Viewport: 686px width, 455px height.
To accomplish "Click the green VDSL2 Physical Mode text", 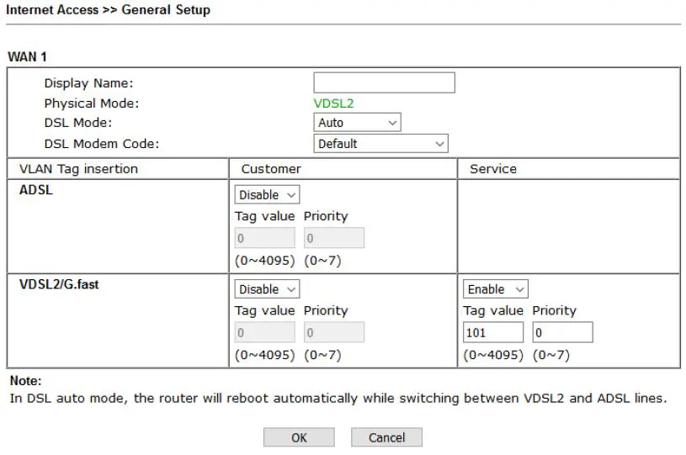I will click(x=333, y=103).
